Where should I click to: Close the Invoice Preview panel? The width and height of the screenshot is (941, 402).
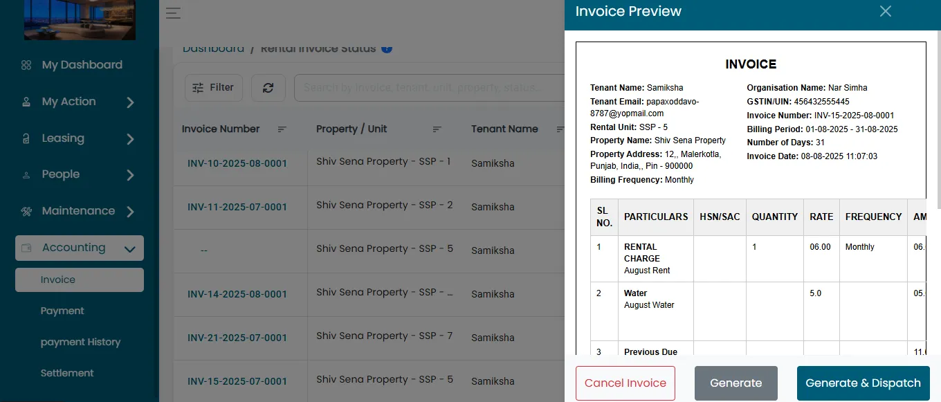pos(885,11)
